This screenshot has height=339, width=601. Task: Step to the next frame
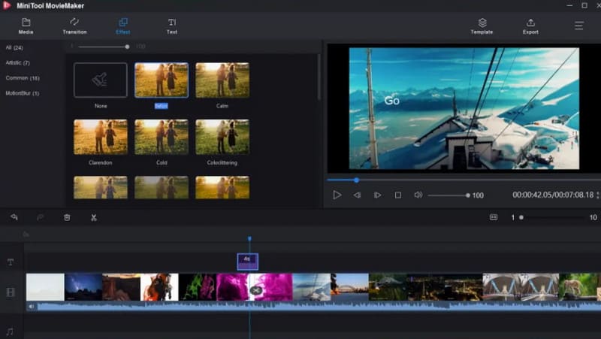click(378, 195)
